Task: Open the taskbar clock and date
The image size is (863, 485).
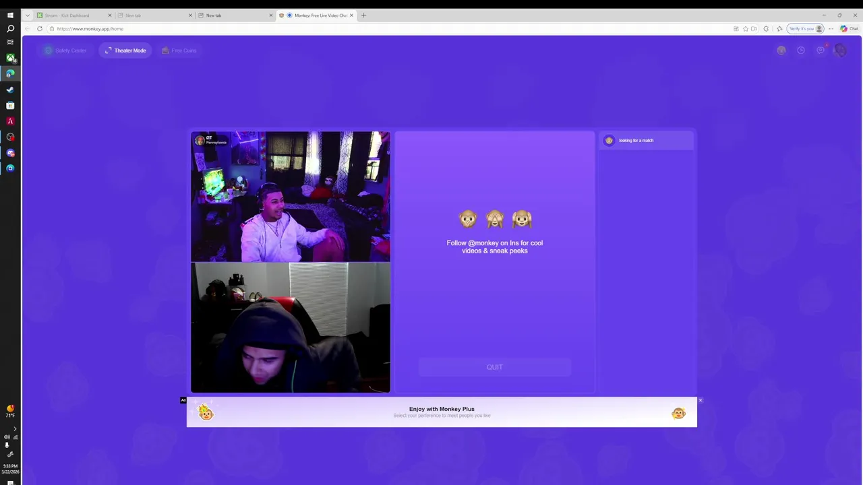Action: coord(10,468)
